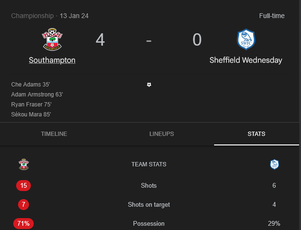Click the Sheffield Wednesday crest in header
Viewport: 301px width, 230px height.
coord(246,40)
